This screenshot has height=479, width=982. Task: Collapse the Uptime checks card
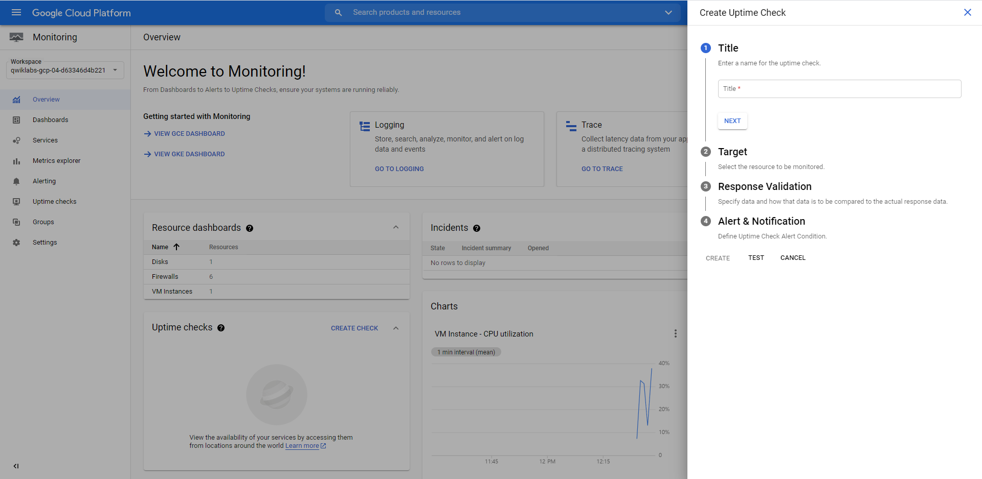396,328
